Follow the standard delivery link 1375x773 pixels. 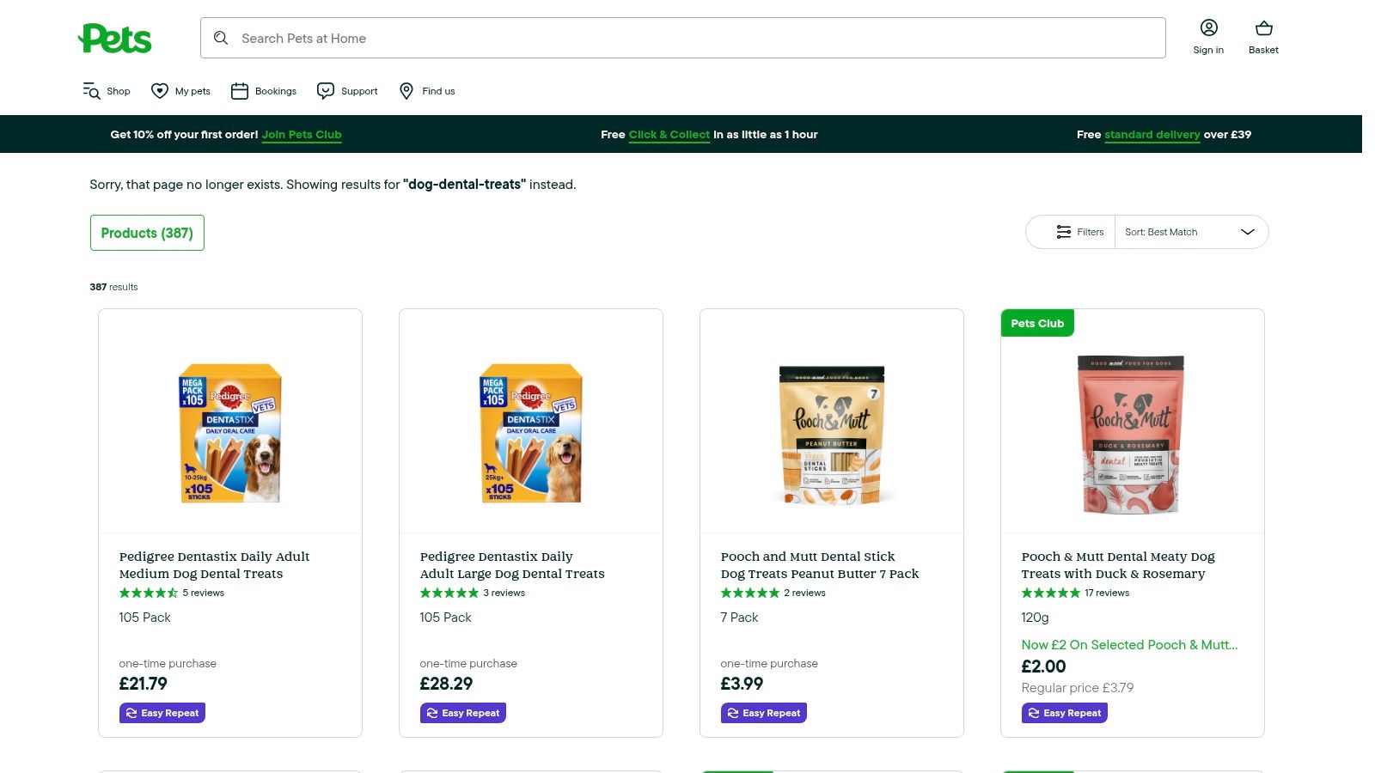(x=1152, y=135)
